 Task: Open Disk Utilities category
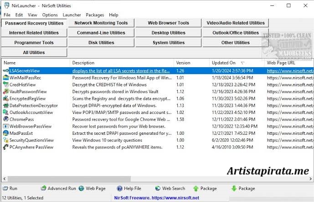[x=101, y=43]
